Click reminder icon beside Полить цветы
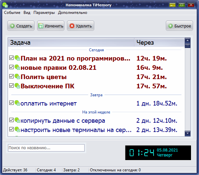This screenshot has width=199, height=175. click(17, 76)
